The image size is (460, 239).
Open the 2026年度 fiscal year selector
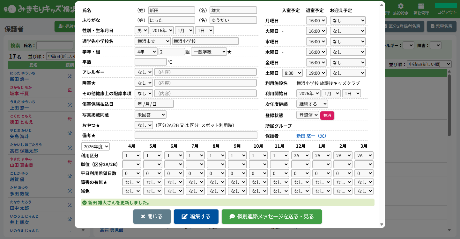pyautogui.click(x=95, y=146)
